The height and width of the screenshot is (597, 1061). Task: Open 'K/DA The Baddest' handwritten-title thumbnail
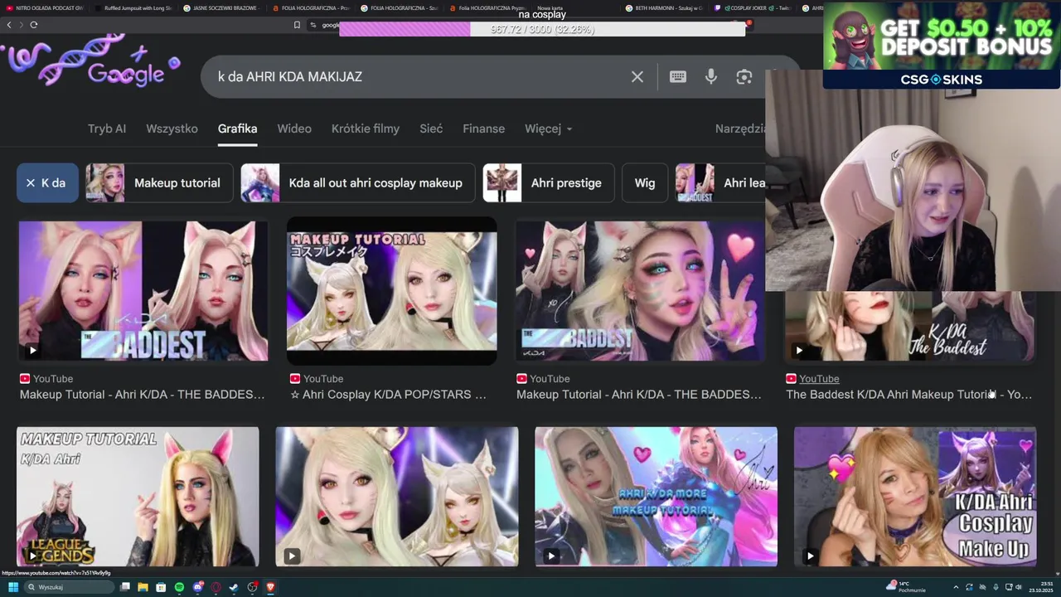(909, 327)
